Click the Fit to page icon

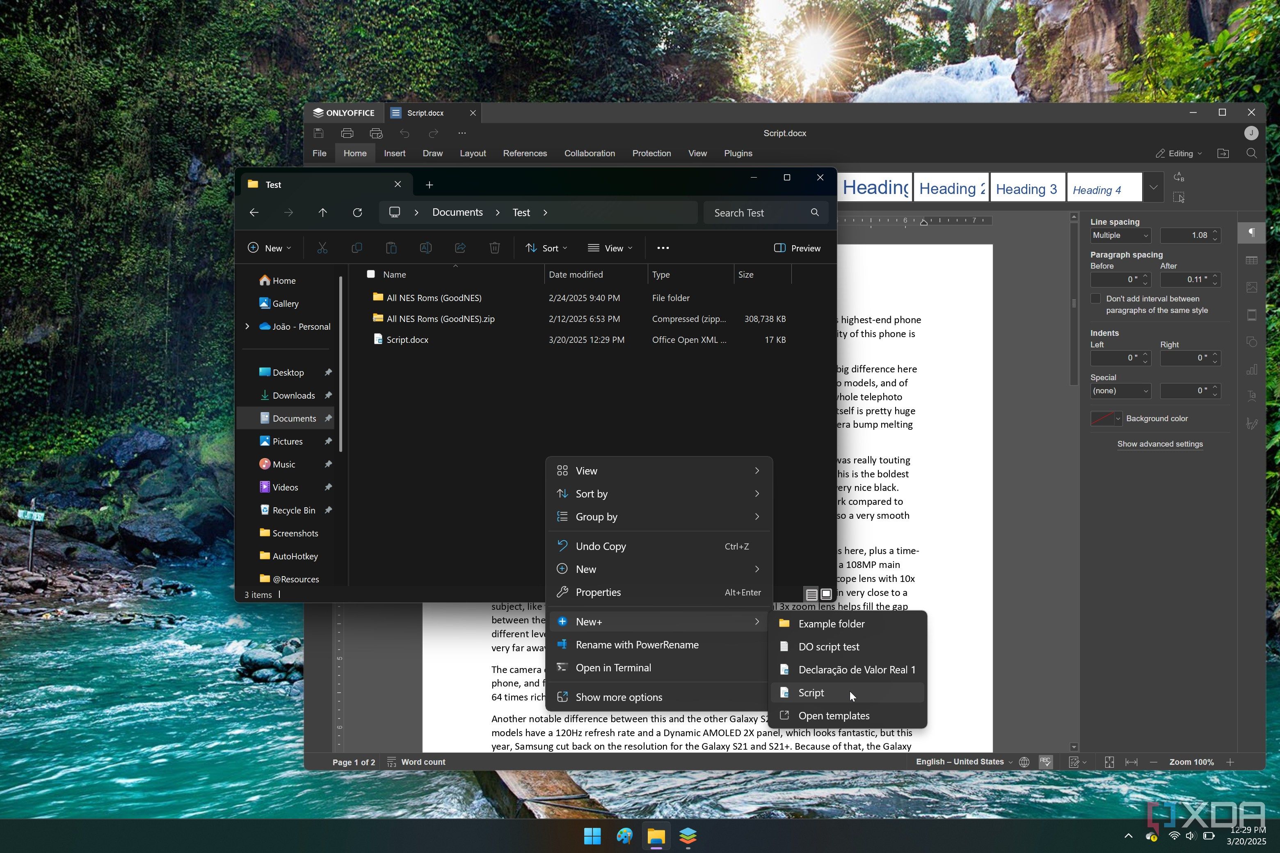pos(1110,762)
